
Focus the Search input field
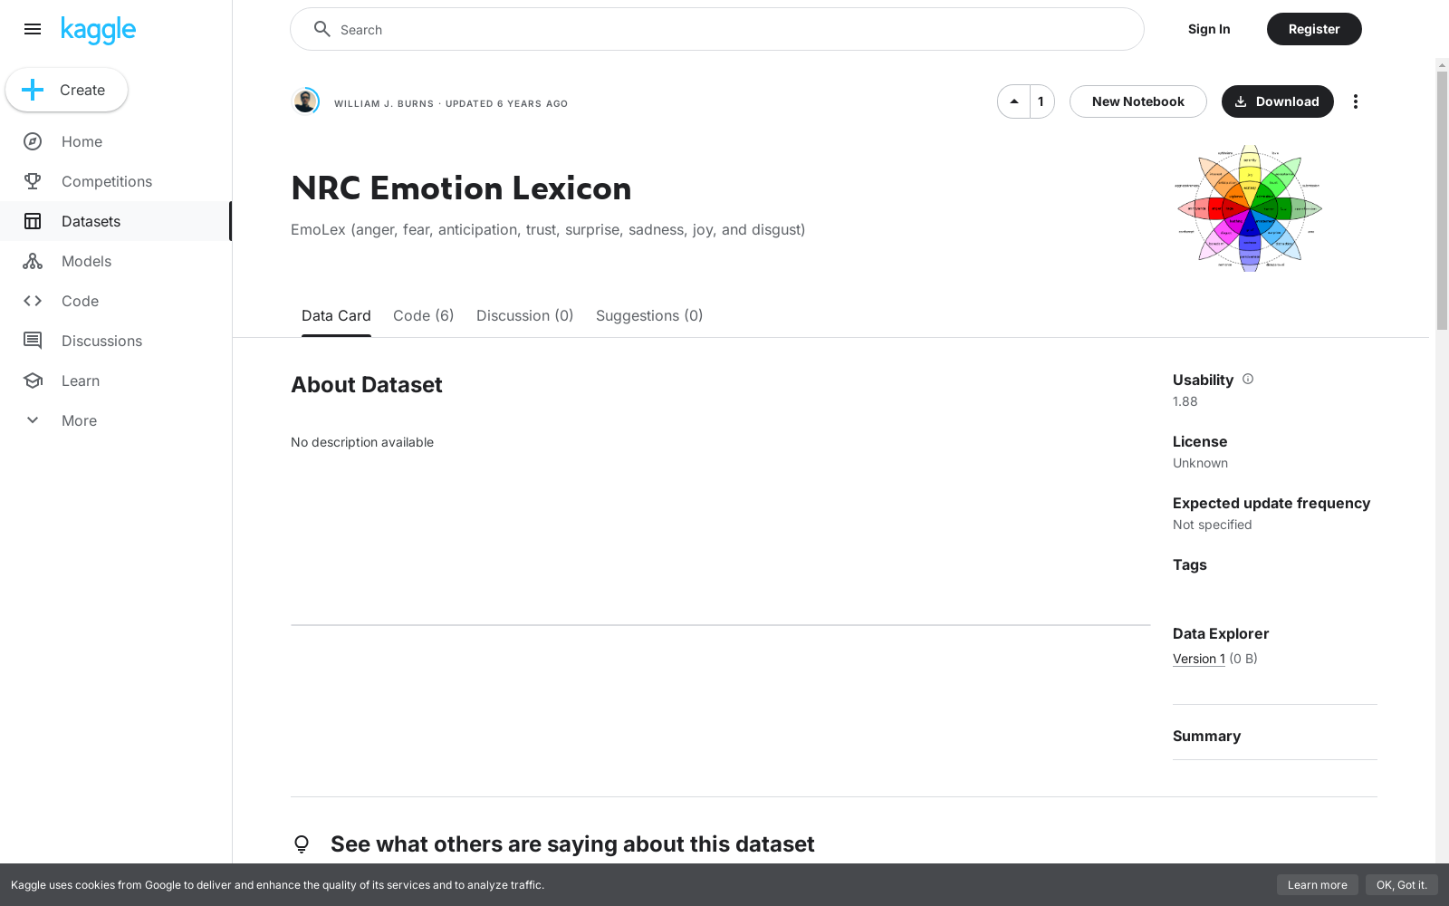click(717, 29)
